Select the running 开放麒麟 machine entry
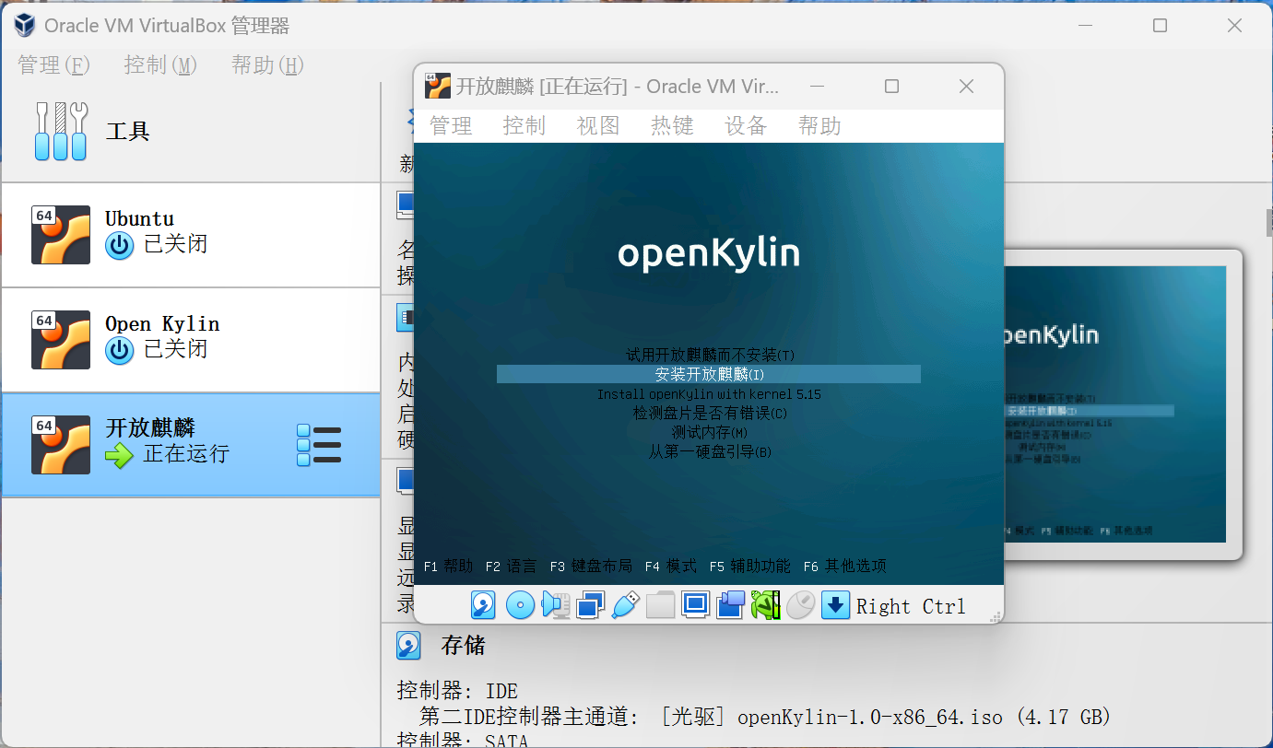The image size is (1273, 748). 191,445
